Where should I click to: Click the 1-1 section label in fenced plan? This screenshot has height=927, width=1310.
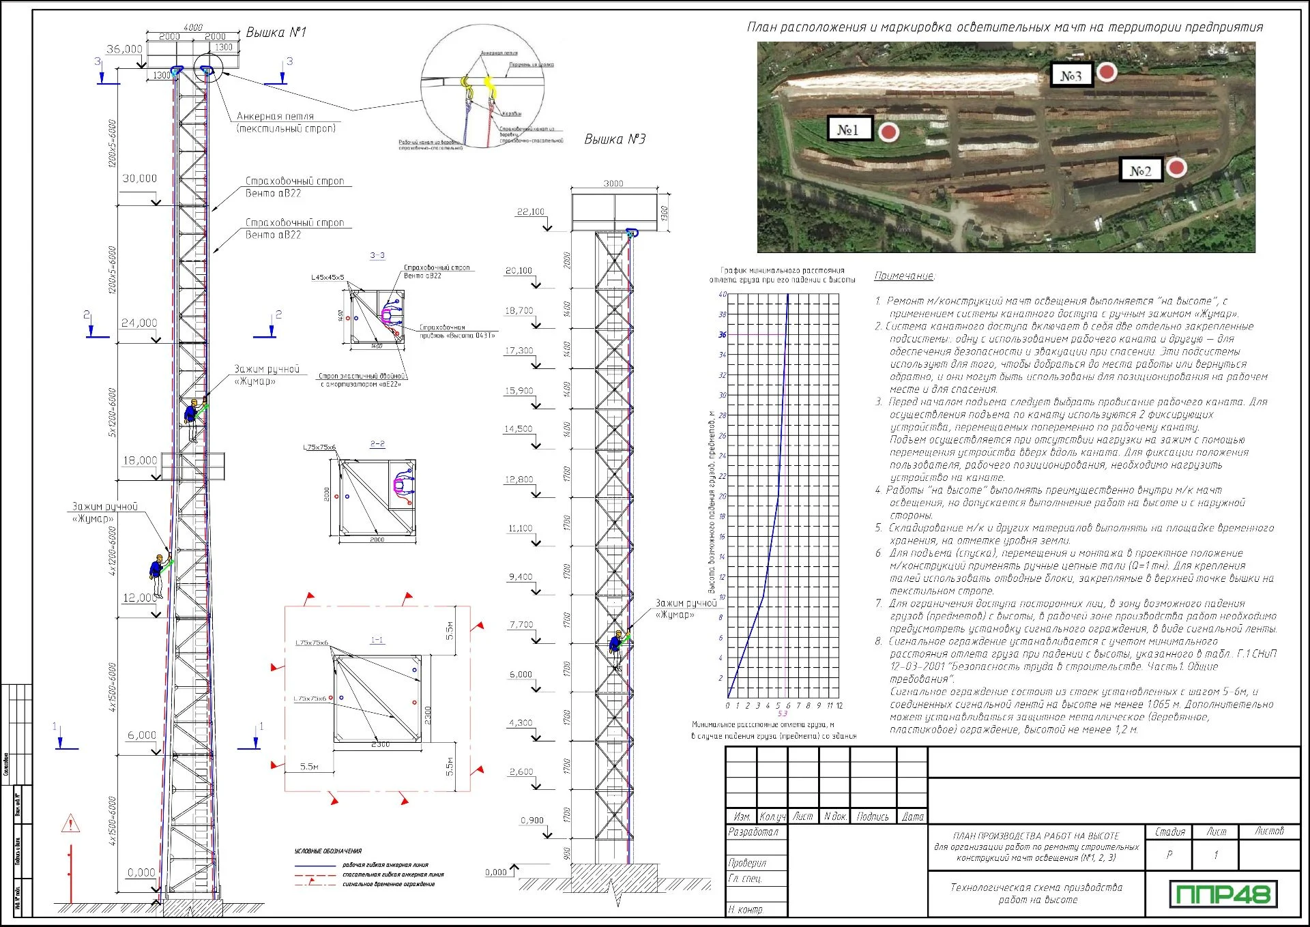coord(377,640)
